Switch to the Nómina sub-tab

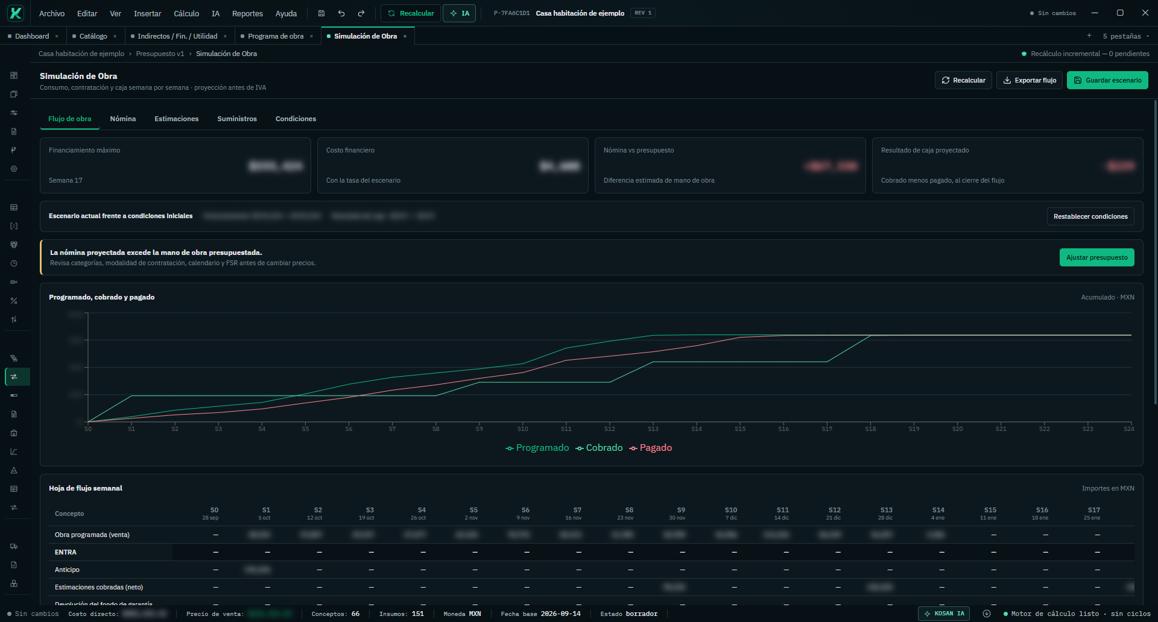123,119
